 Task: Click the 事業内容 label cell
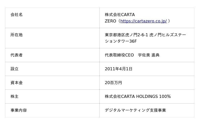pos(19,110)
